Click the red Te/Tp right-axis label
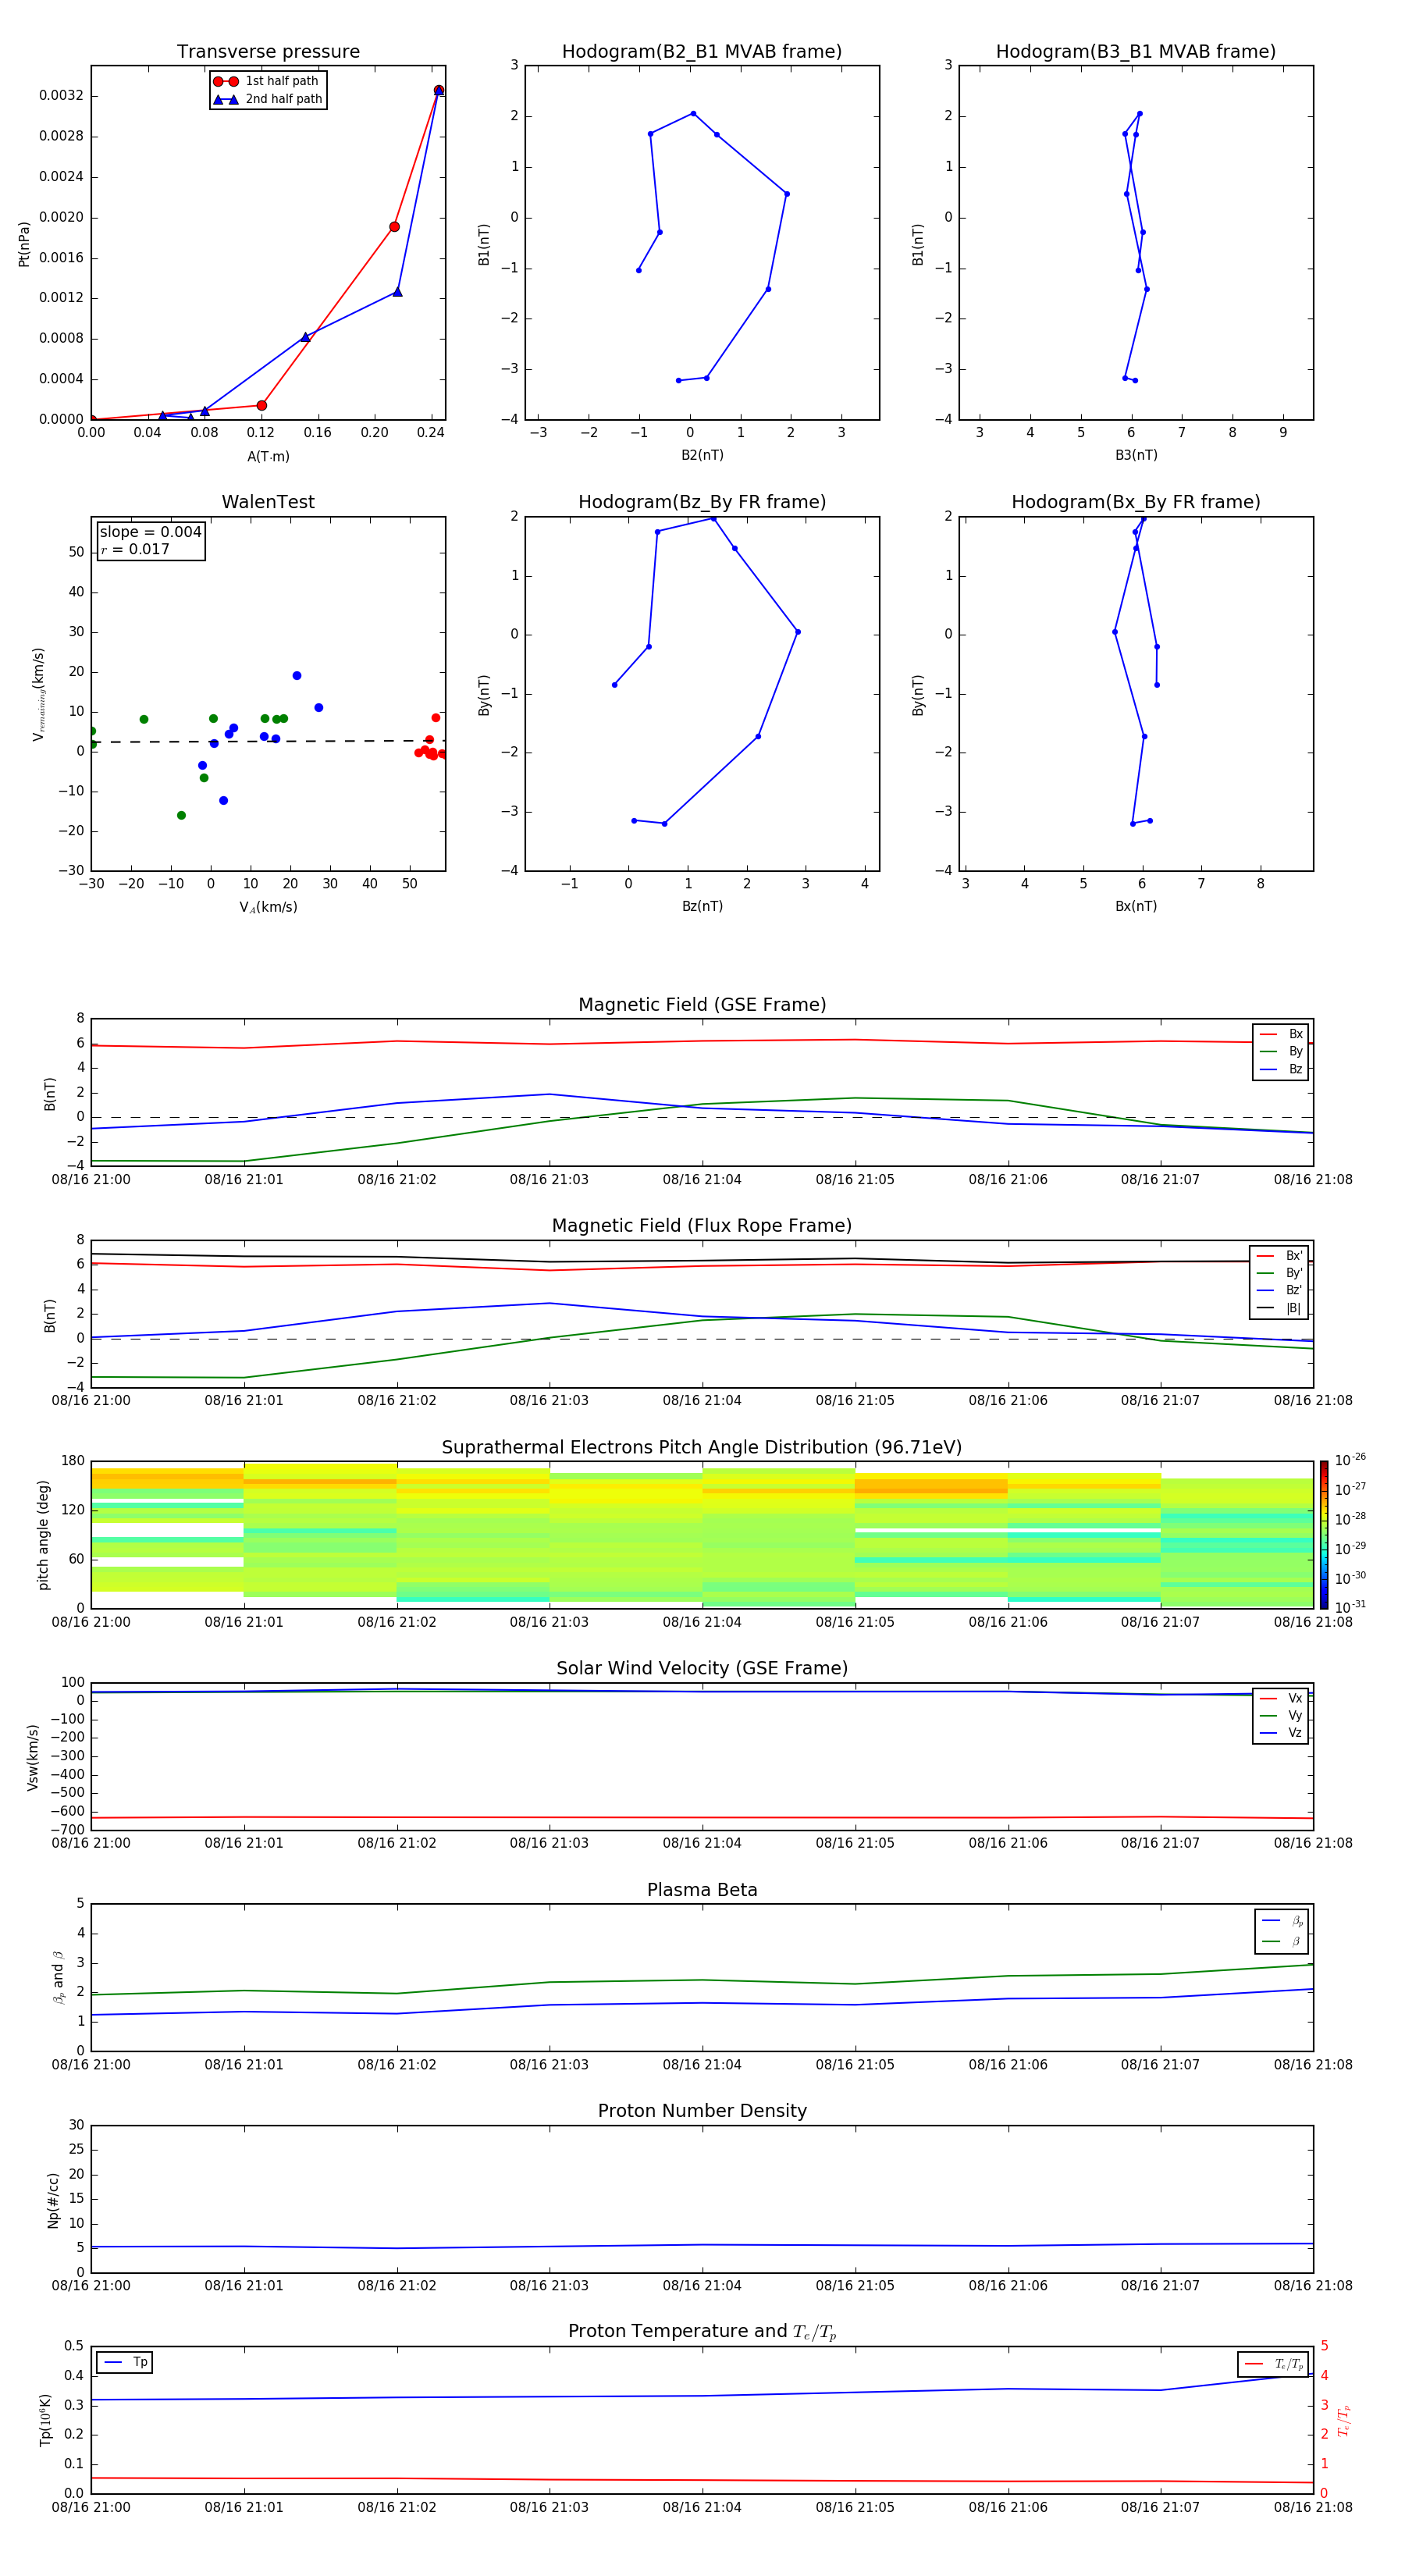 point(1345,2420)
